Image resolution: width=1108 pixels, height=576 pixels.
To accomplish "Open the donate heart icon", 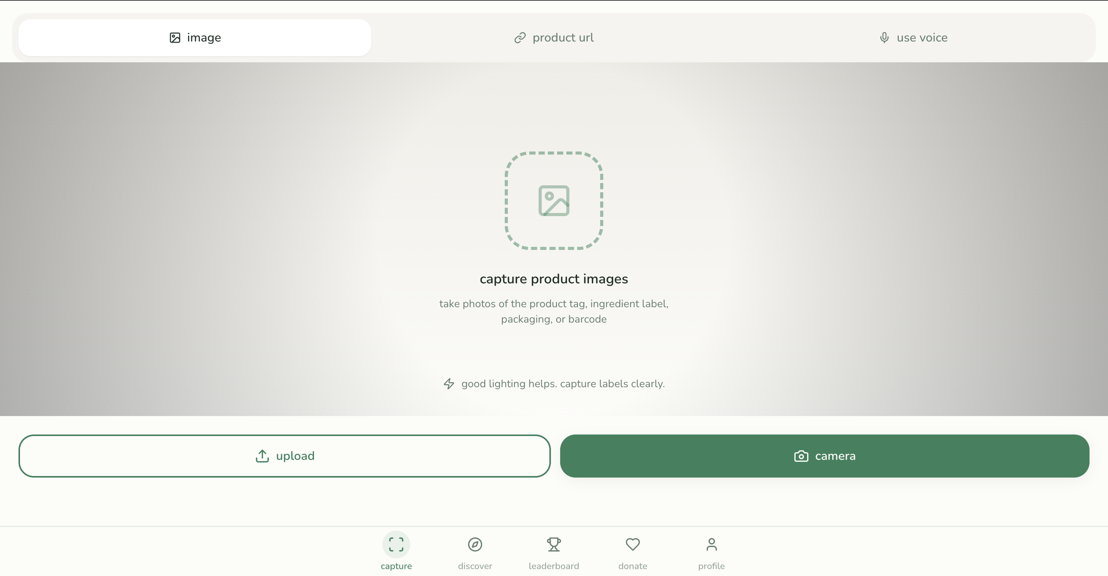I will 632,544.
